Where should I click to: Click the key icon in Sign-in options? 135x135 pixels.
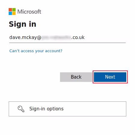[21, 109]
